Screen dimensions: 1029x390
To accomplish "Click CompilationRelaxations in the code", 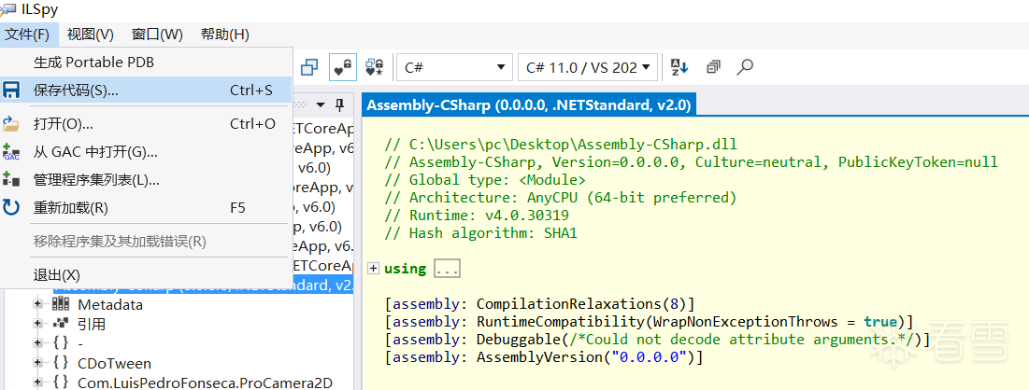I will 568,304.
